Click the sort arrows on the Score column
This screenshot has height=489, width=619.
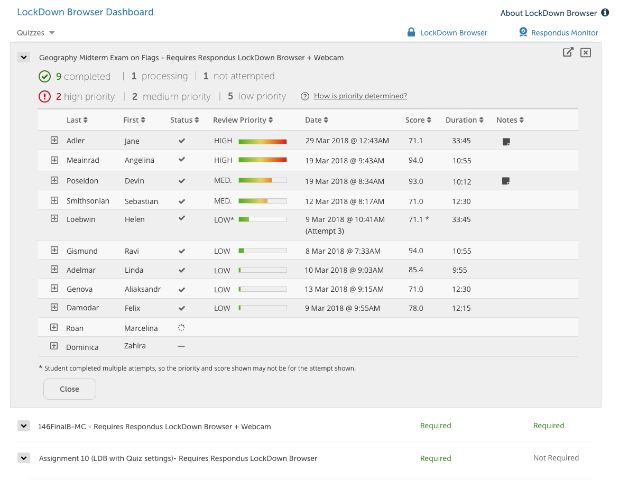point(429,119)
